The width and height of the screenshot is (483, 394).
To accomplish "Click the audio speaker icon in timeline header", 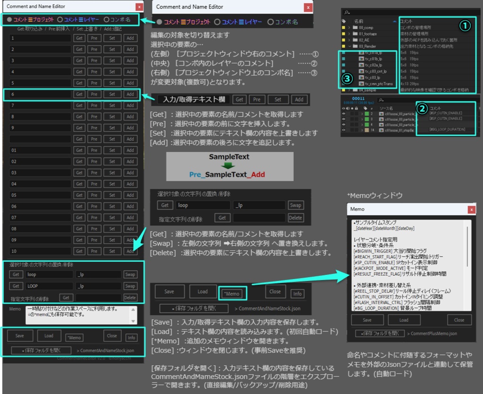I will (x=348, y=108).
